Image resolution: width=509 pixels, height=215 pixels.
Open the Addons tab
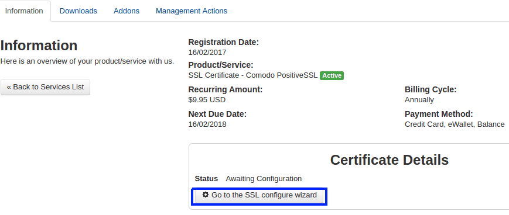coord(127,11)
